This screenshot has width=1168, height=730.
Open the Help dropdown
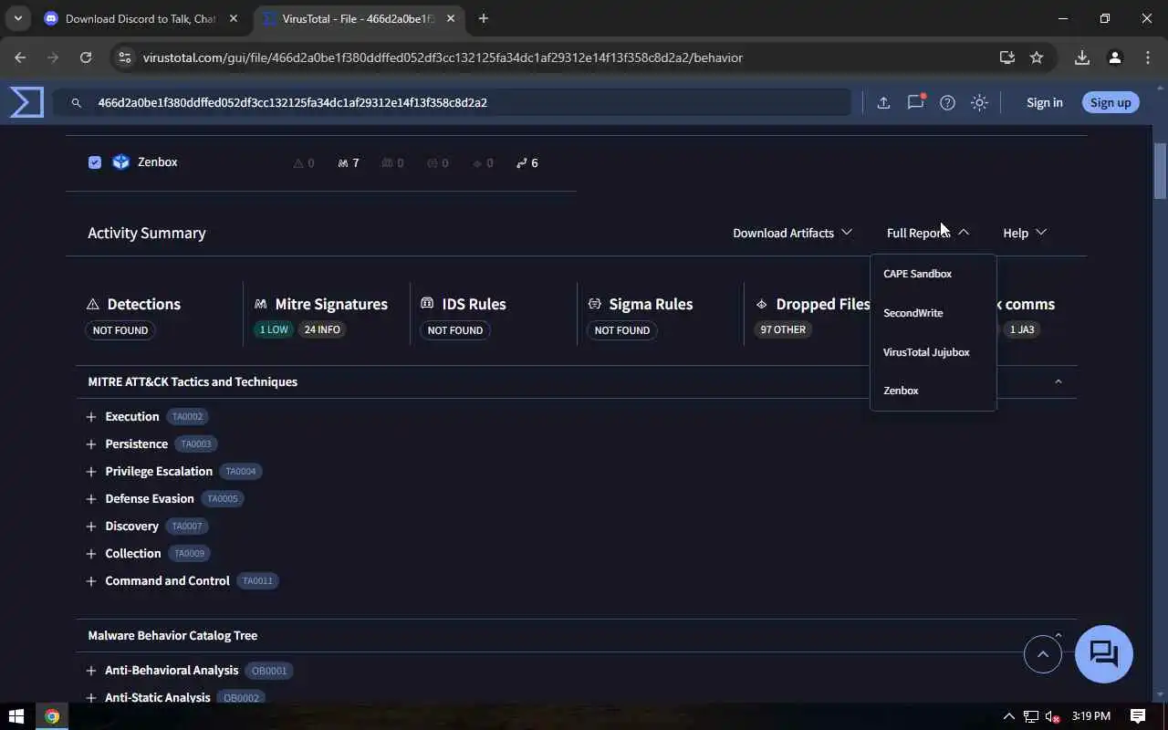pyautogui.click(x=1025, y=233)
